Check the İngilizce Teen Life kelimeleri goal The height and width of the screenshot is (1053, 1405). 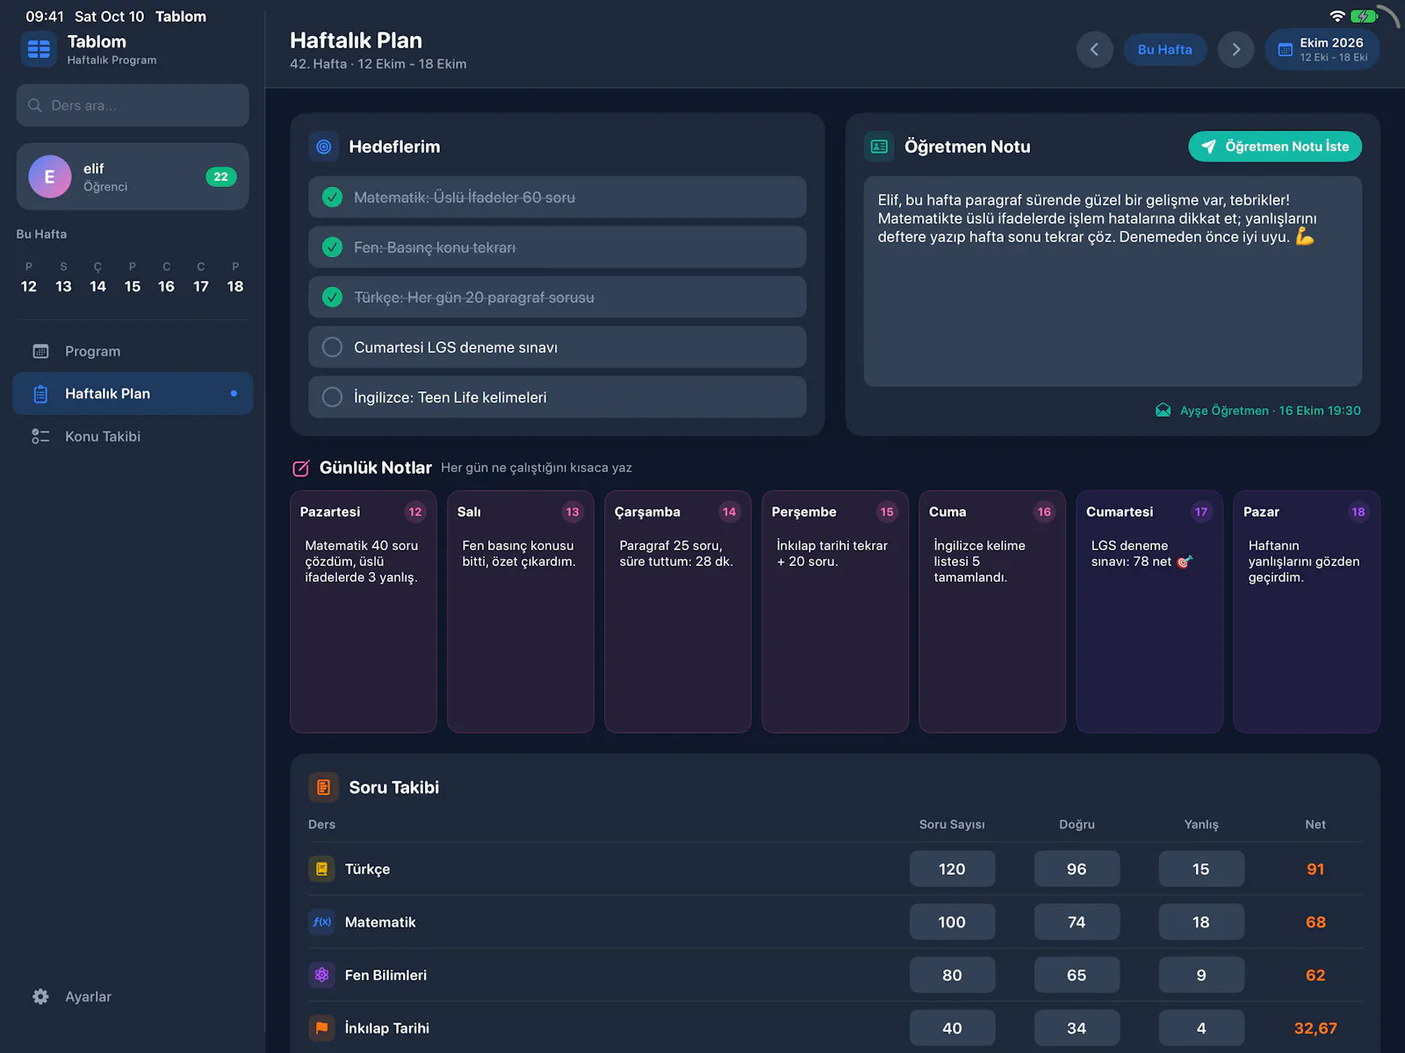pyautogui.click(x=332, y=398)
